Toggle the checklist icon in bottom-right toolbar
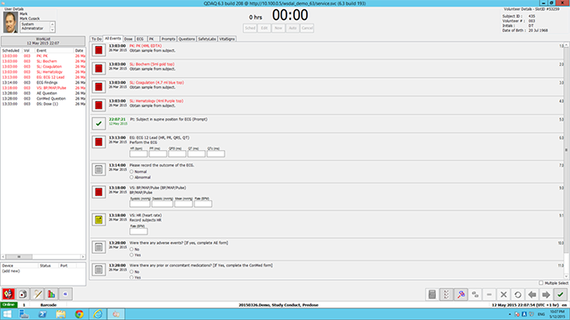The width and height of the screenshot is (570, 320). (x=447, y=295)
